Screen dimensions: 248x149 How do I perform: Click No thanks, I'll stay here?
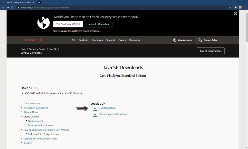pos(99,24)
